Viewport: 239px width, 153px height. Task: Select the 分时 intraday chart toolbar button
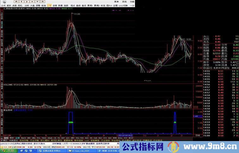[27, 5]
